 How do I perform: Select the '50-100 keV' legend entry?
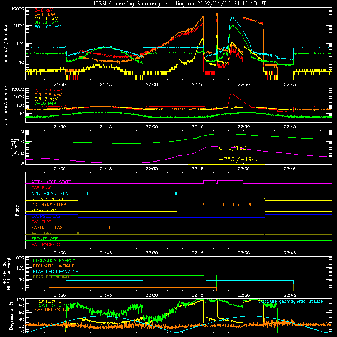(48, 27)
